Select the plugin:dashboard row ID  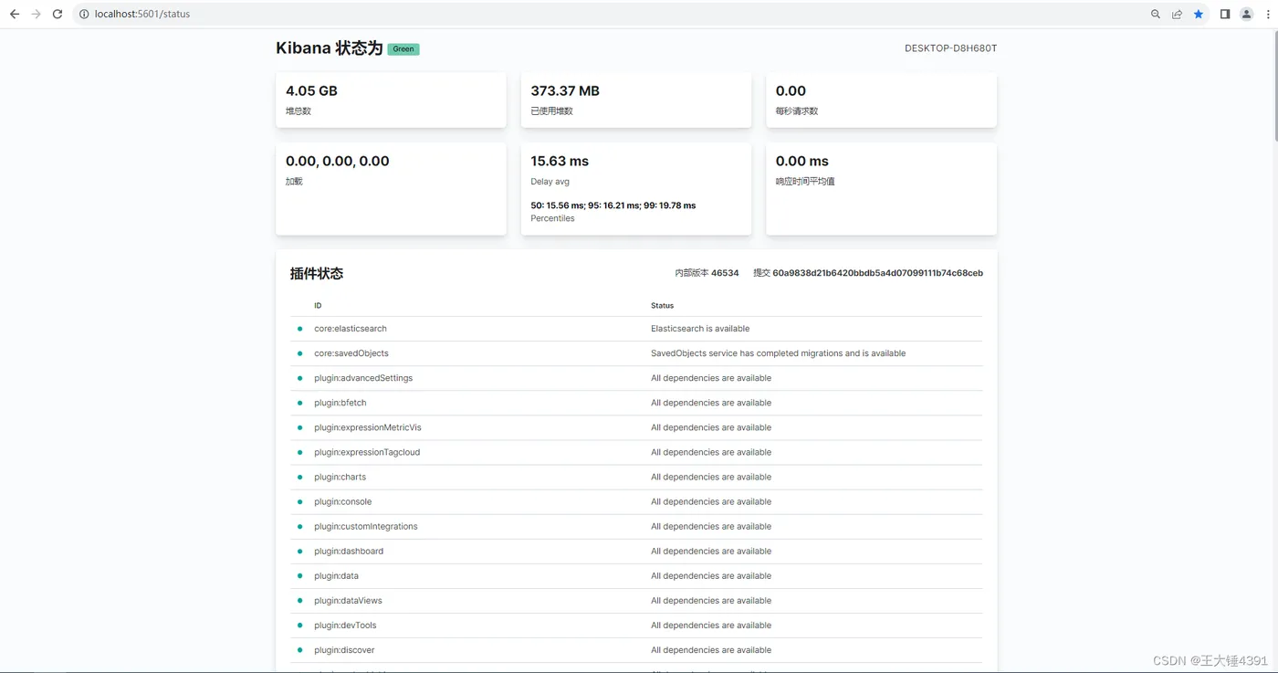tap(349, 551)
